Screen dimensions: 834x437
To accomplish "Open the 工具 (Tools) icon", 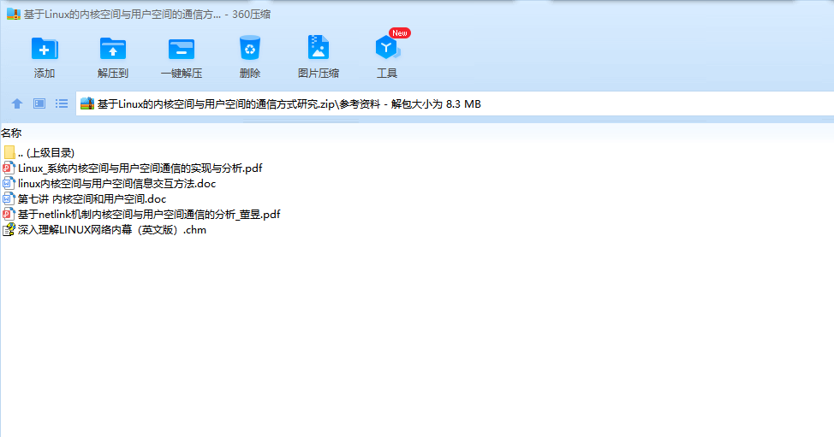I will (387, 48).
